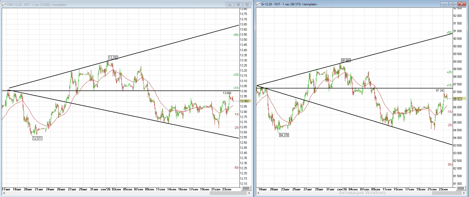This screenshot has width=469, height=197.
Task: Click the 88 880 high label on Si chart
Action: [x=346, y=60]
